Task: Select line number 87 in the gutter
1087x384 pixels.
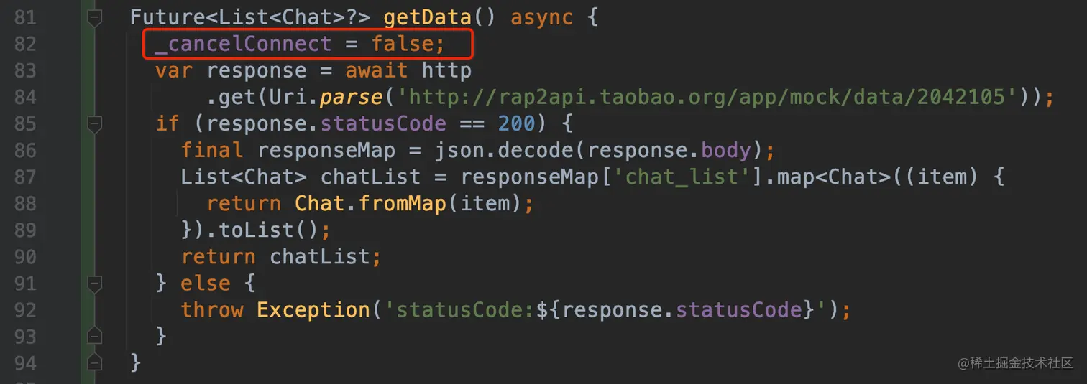Action: 25,177
